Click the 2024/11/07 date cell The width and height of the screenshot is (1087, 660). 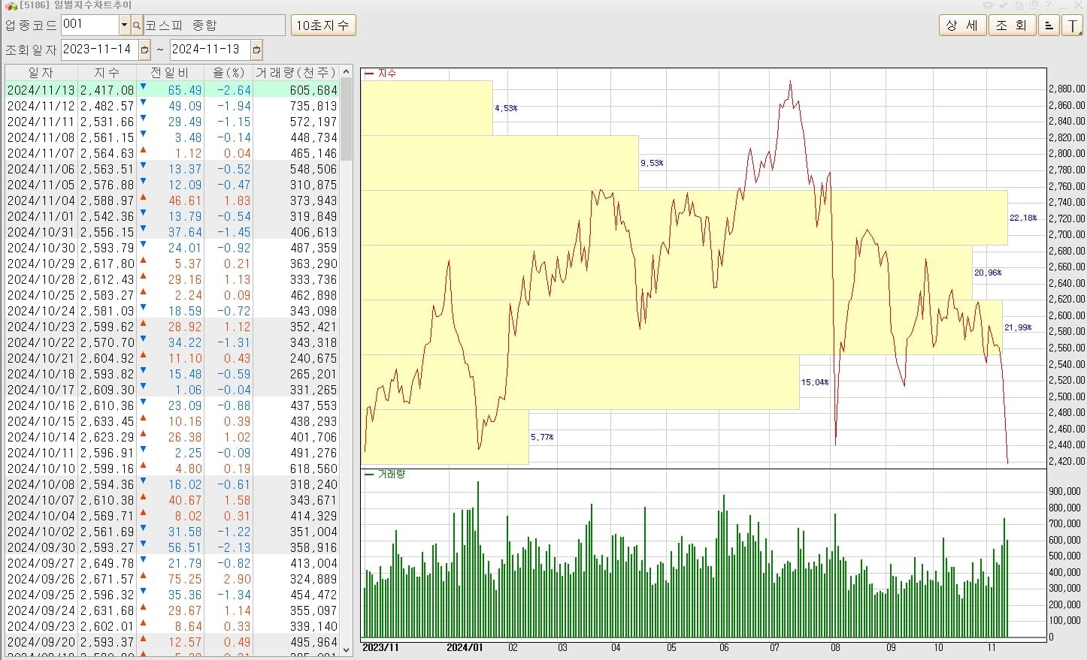click(x=41, y=153)
